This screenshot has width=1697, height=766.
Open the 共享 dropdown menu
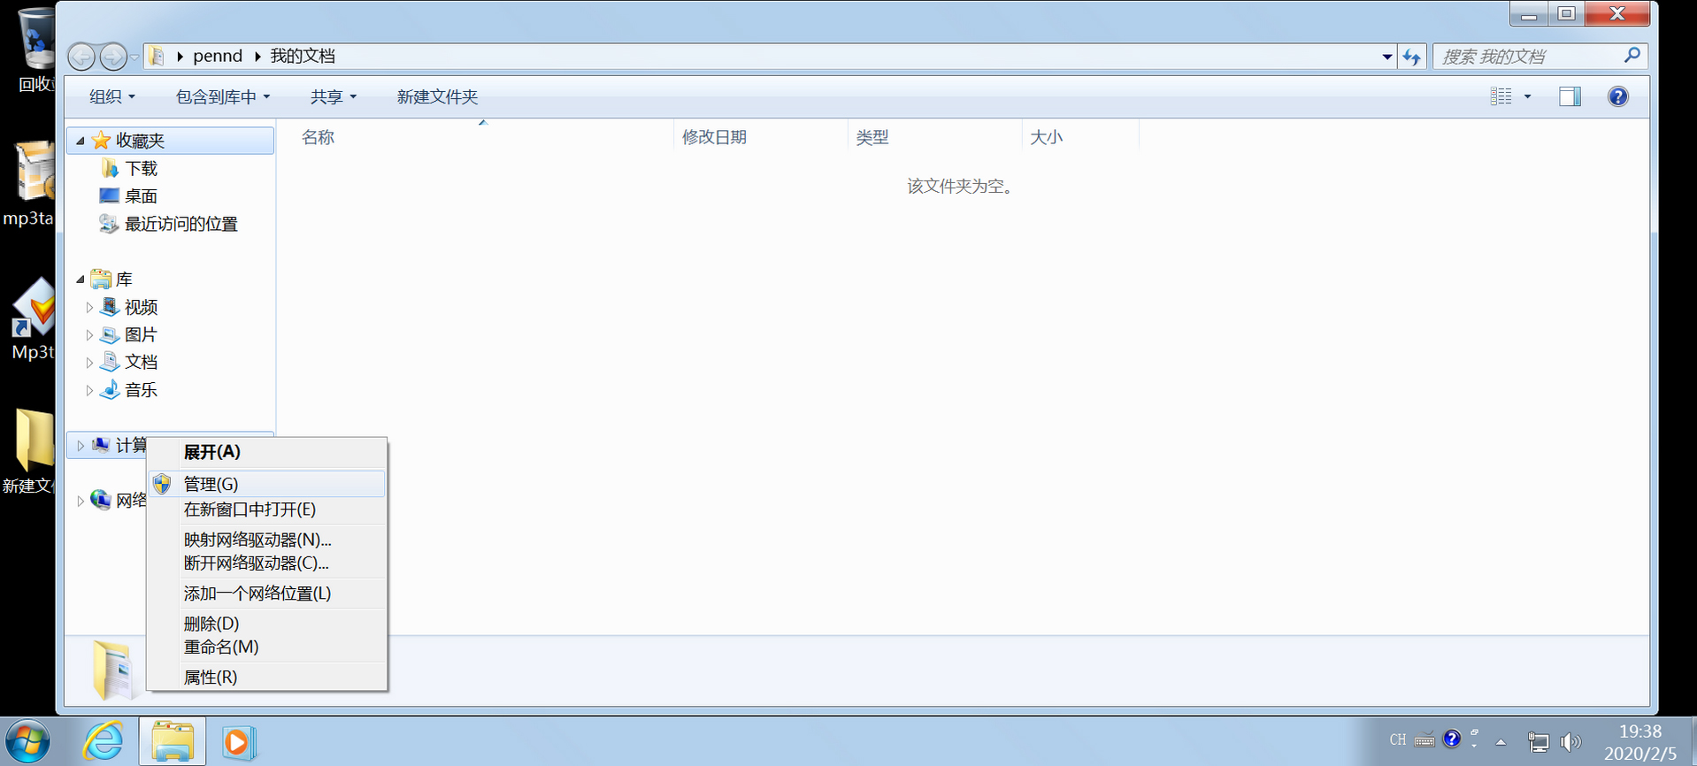point(334,96)
